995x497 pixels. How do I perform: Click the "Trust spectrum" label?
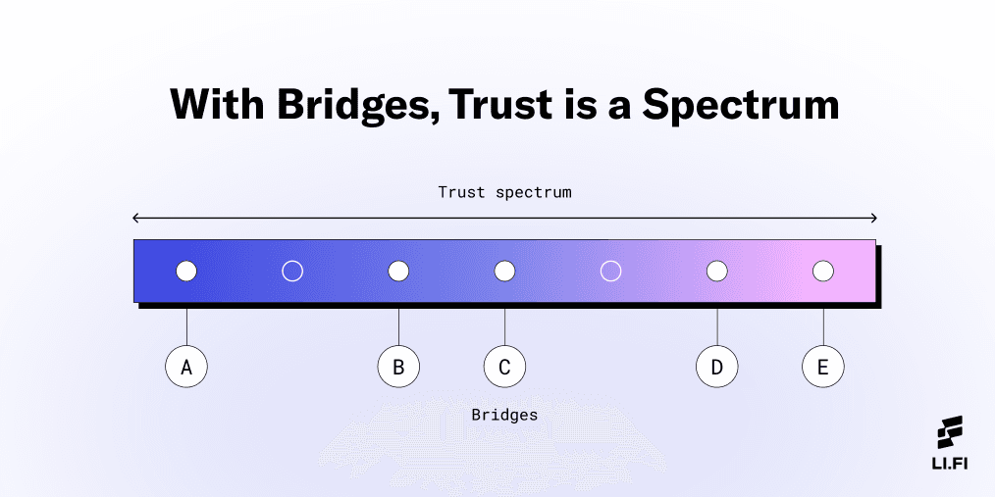tap(504, 192)
